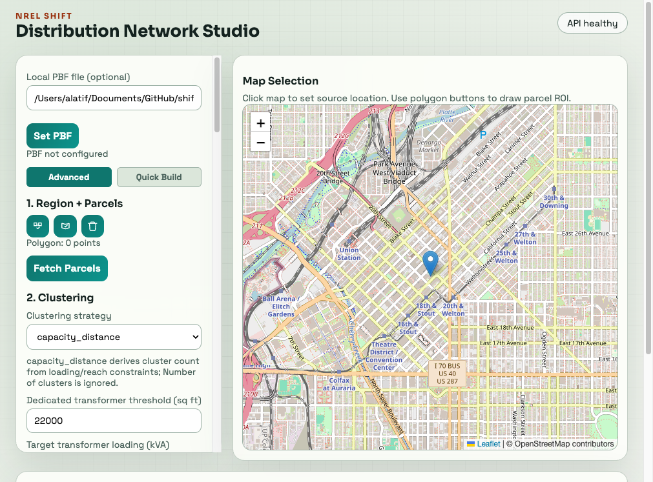Viewport: 653px width, 482px height.
Task: Click the '1. Region + Parcels' heading
Action: coord(74,203)
